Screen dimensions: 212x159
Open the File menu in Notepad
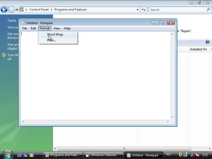25,28
